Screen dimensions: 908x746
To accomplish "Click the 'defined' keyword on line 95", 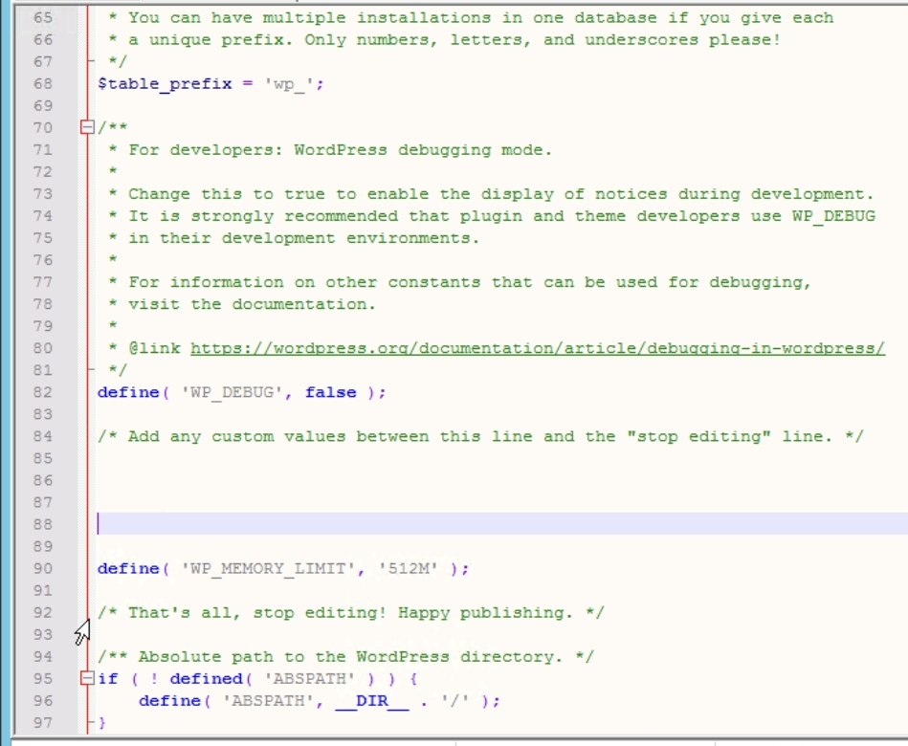I will point(206,678).
